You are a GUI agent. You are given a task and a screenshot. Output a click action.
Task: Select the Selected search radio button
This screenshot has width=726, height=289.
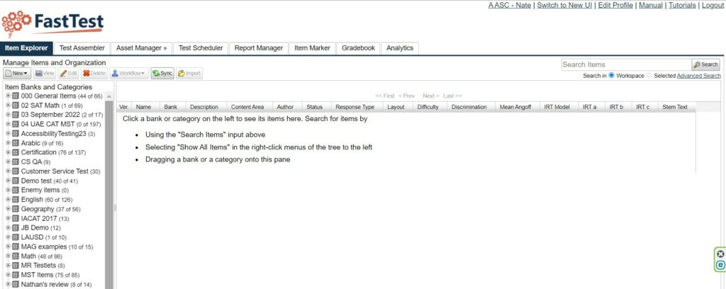tap(649, 75)
